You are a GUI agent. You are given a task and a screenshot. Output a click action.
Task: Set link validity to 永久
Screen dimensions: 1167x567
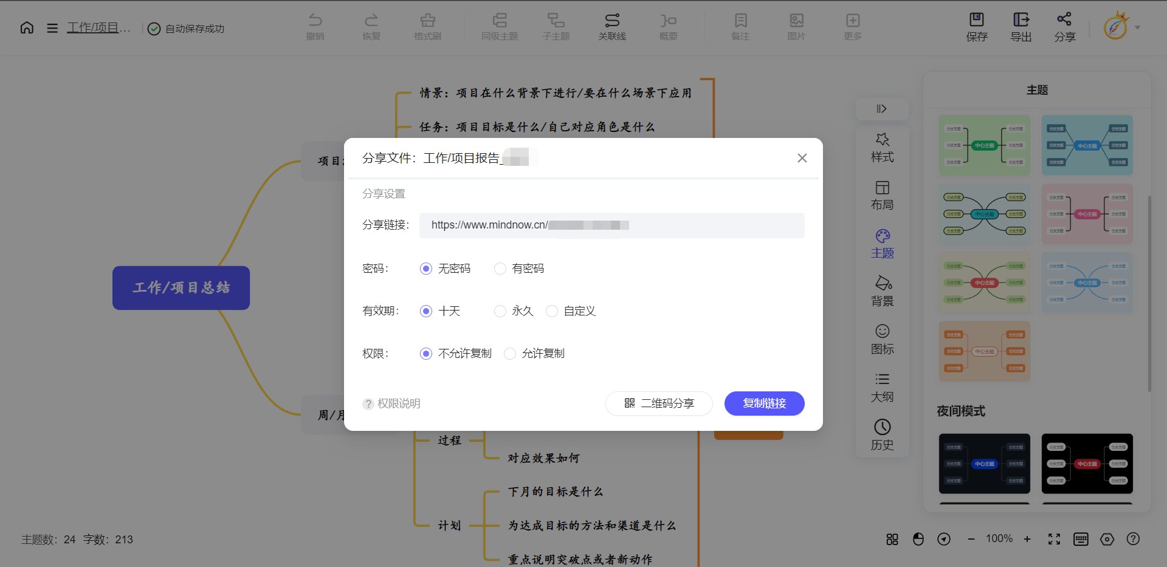tap(500, 311)
